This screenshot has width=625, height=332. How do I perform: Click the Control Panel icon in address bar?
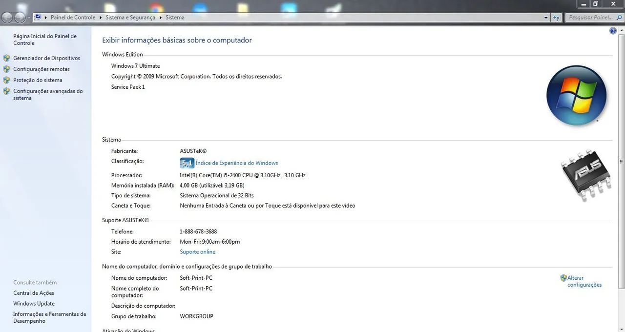(x=38, y=17)
